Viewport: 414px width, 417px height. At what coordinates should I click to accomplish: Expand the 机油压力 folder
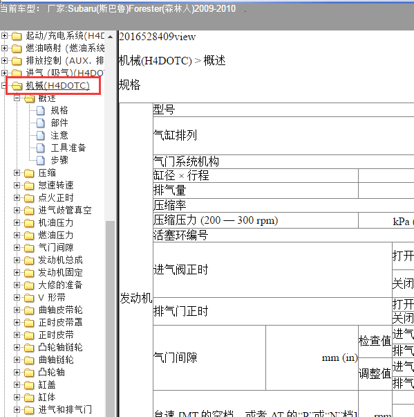(x=17, y=222)
